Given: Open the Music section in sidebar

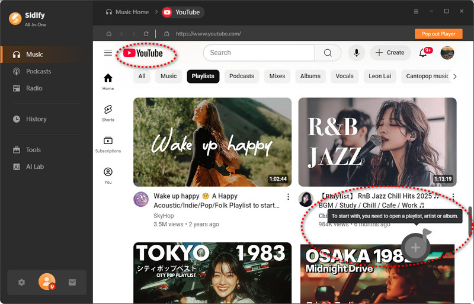Looking at the screenshot, I should click(x=47, y=55).
